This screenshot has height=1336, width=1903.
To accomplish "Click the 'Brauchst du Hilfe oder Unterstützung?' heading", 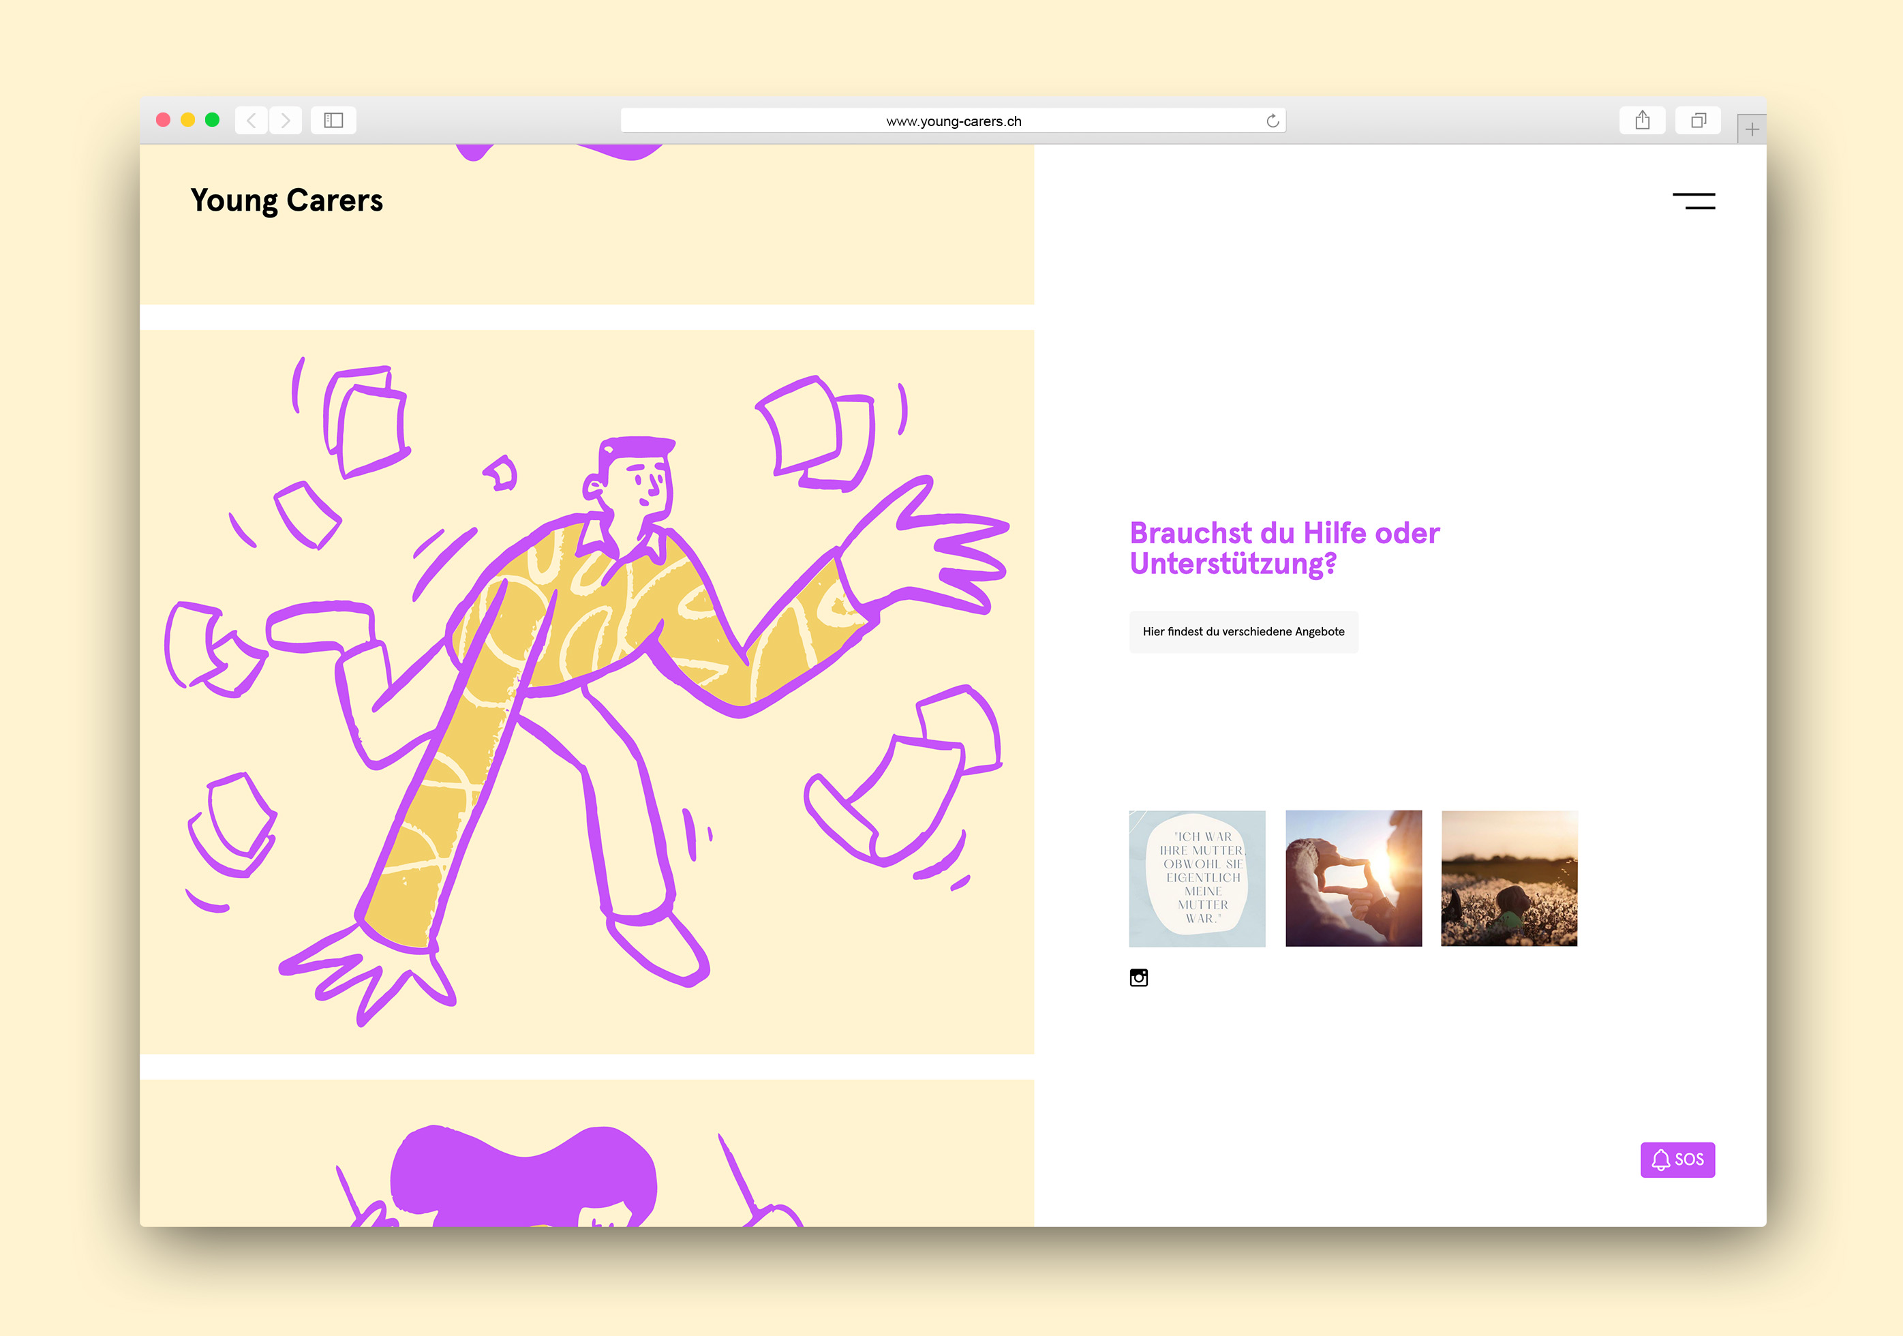I will tap(1284, 549).
